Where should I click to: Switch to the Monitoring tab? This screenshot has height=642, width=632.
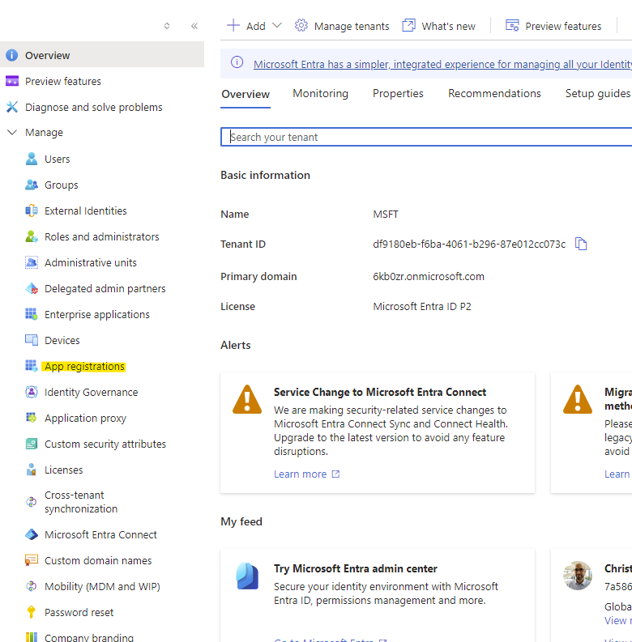(320, 94)
